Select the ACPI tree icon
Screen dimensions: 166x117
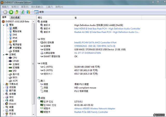point(10,81)
